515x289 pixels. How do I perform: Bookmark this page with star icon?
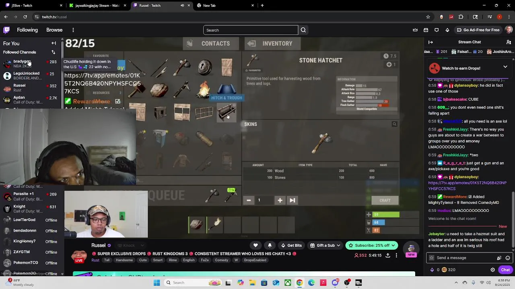pyautogui.click(x=428, y=17)
